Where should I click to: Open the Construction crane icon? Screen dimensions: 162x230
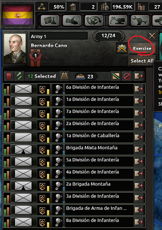click(x=118, y=21)
